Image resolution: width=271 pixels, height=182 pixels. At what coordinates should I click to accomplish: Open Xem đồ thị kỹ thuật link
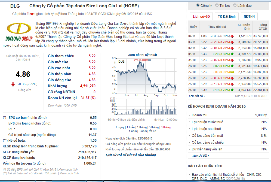[142, 55]
